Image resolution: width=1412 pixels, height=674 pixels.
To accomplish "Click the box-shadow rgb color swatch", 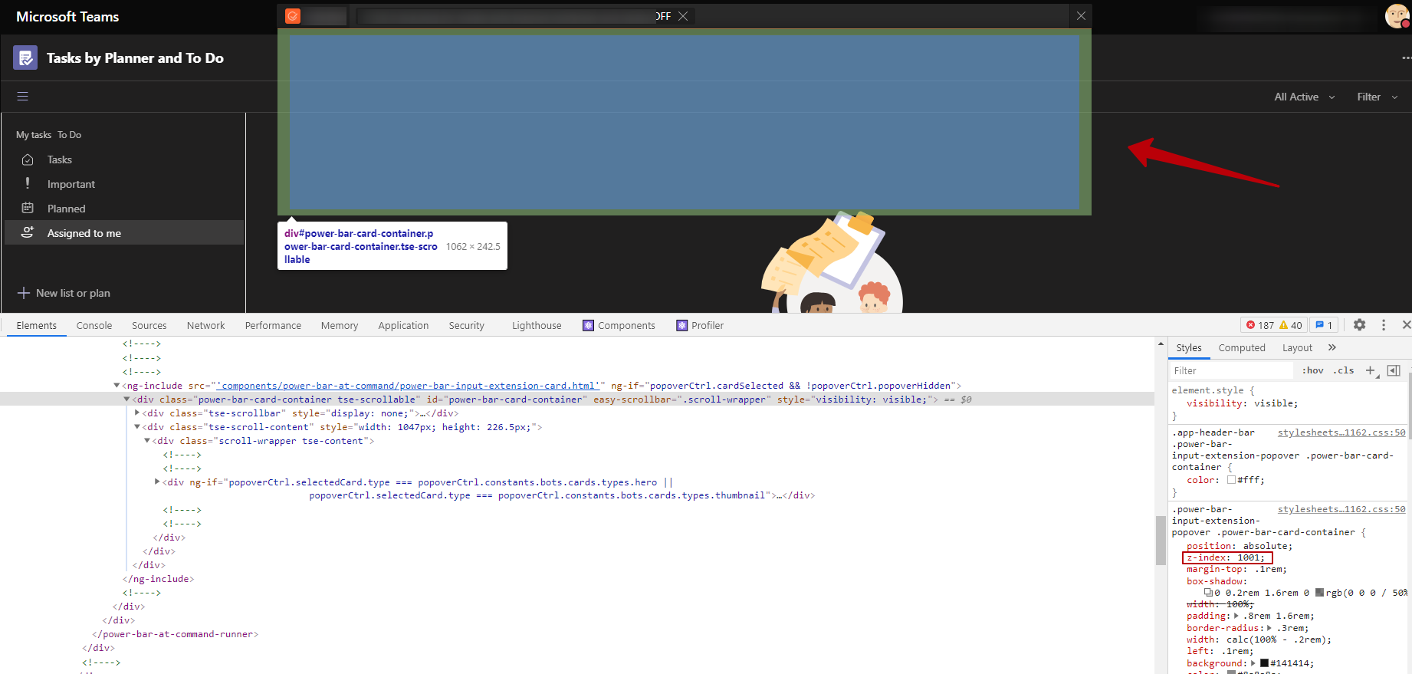I will click(x=1320, y=593).
